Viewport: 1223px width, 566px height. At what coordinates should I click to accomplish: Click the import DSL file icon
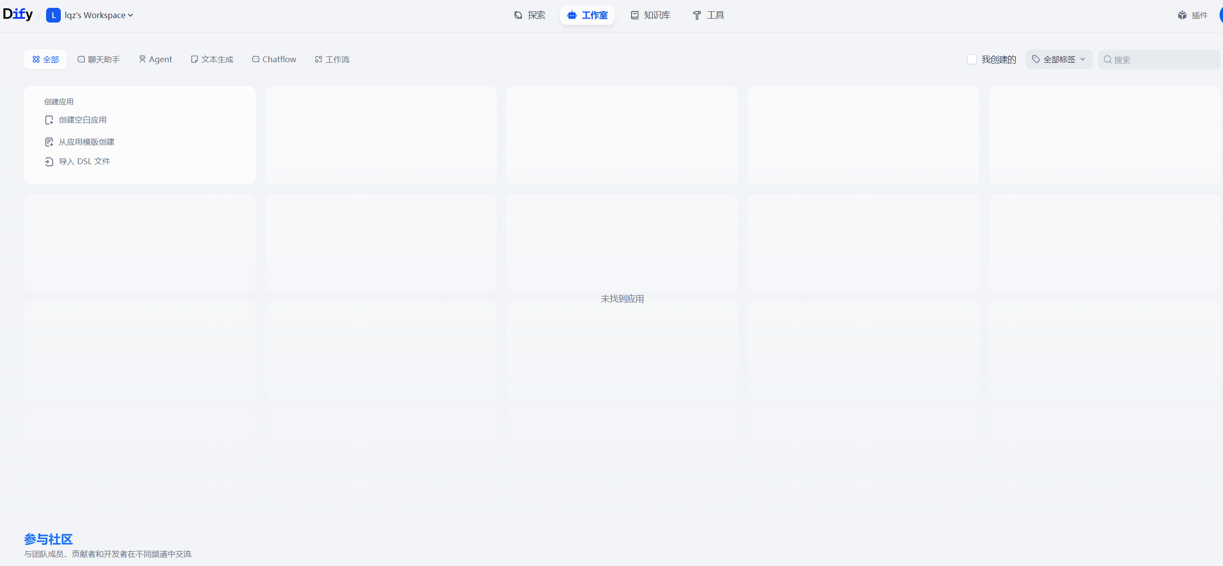point(49,162)
